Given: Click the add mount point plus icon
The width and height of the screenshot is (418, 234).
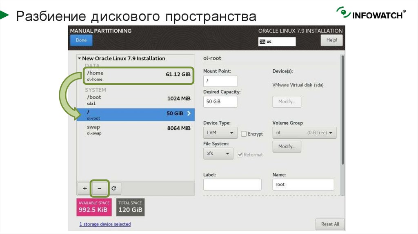Looking at the screenshot, I should [x=85, y=188].
